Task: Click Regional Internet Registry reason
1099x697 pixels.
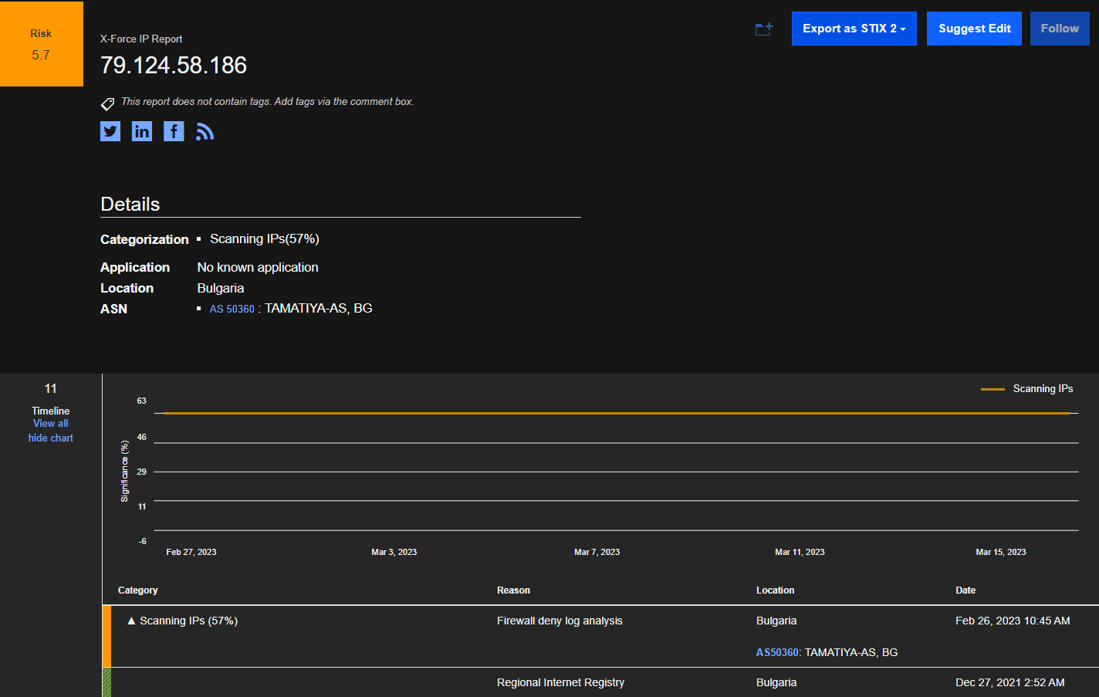Action: point(560,682)
